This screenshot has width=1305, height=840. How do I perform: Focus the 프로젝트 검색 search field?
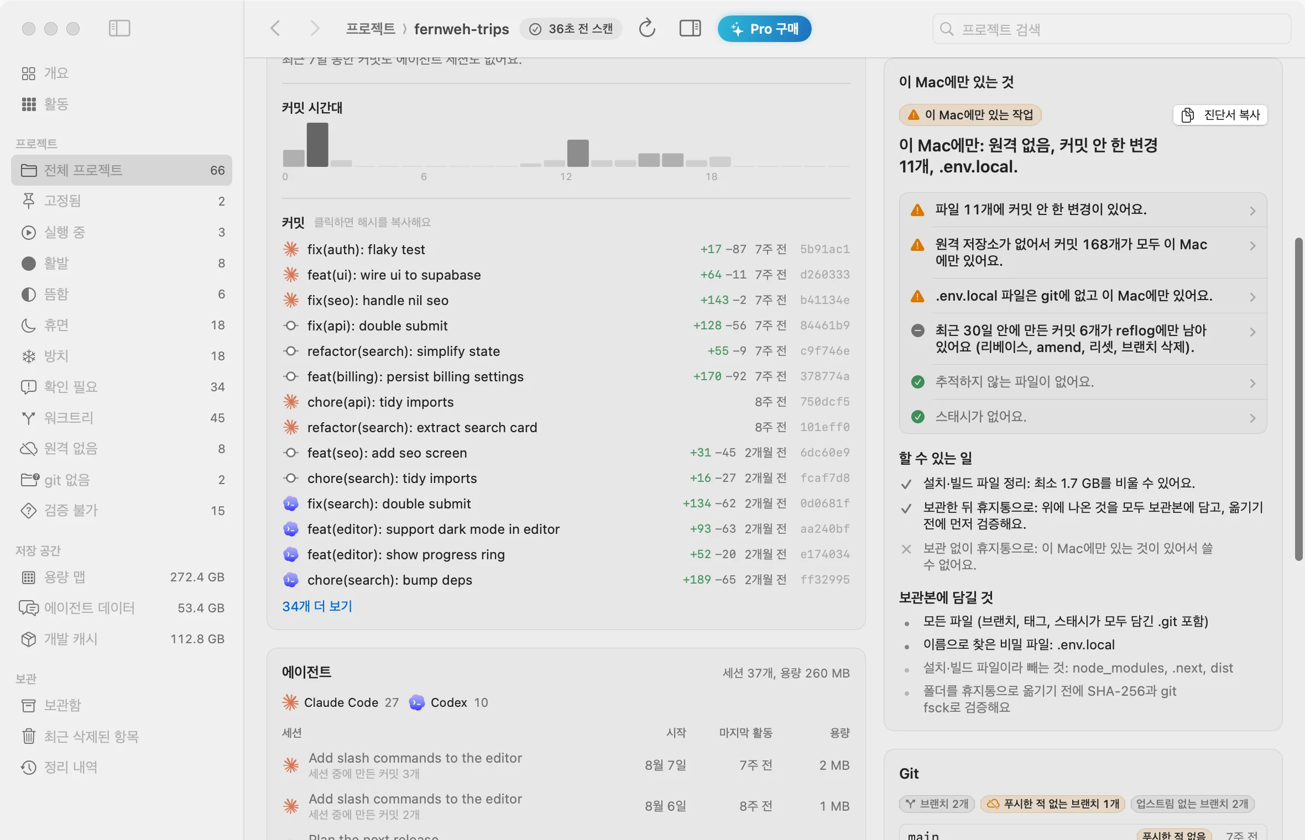pos(1111,29)
